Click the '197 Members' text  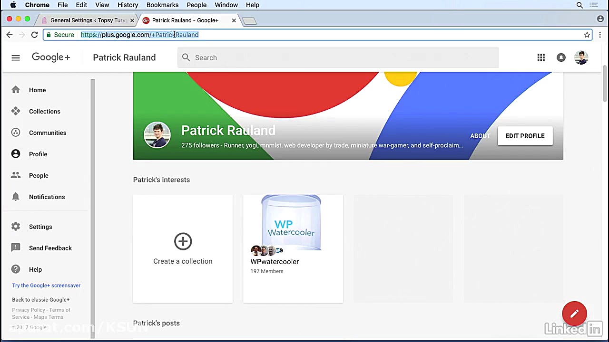click(267, 271)
